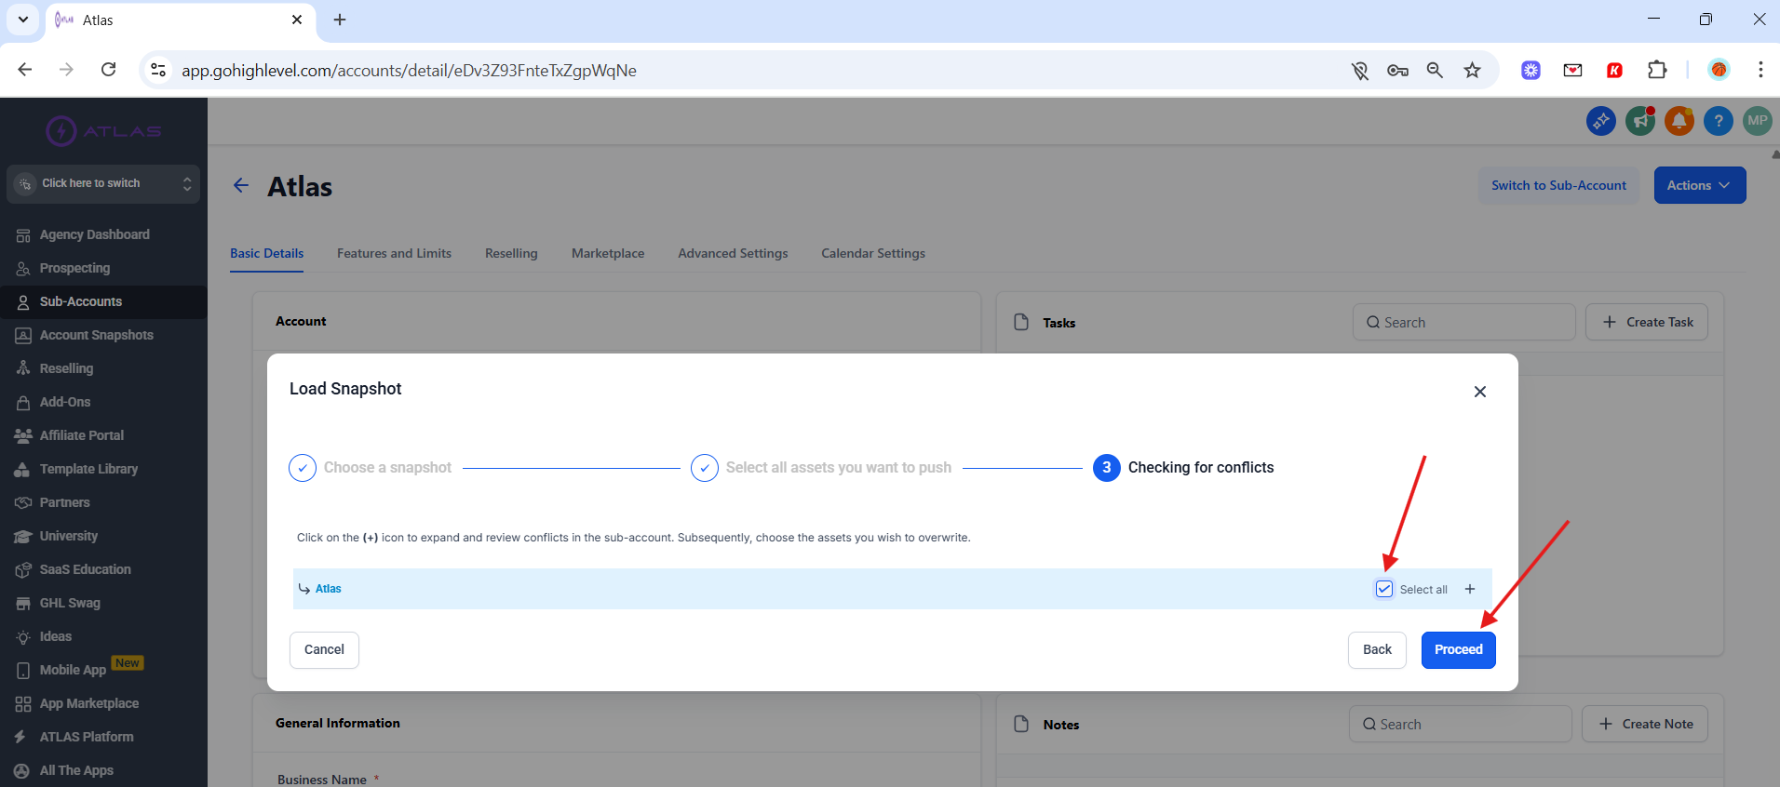The height and width of the screenshot is (787, 1780).
Task: Open the Chrome menu three dots
Action: click(x=1760, y=70)
